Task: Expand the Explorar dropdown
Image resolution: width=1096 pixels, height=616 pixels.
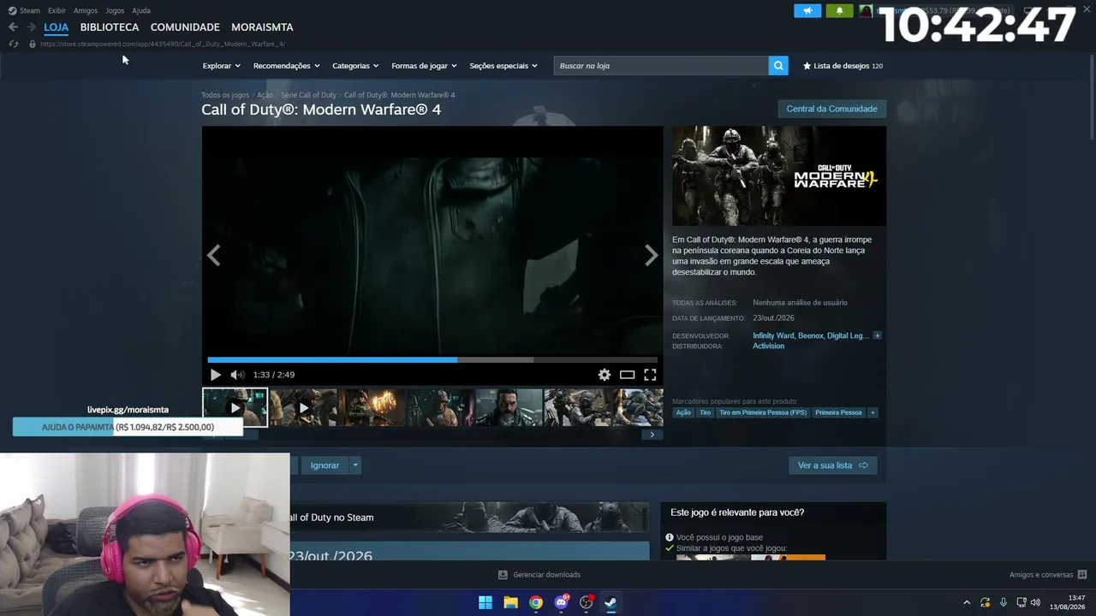Action: [x=222, y=66]
